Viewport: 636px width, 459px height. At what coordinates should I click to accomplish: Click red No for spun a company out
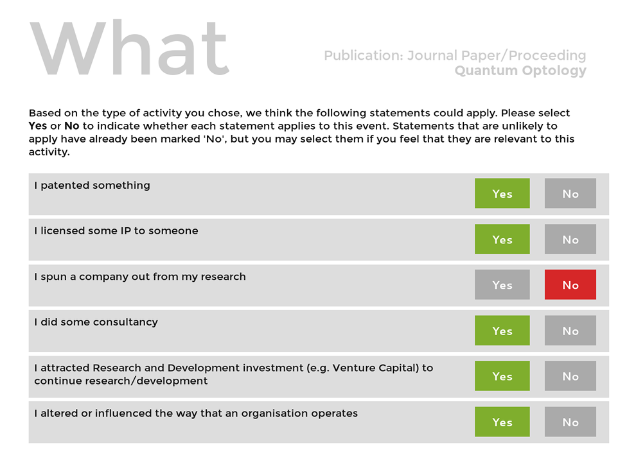(570, 284)
